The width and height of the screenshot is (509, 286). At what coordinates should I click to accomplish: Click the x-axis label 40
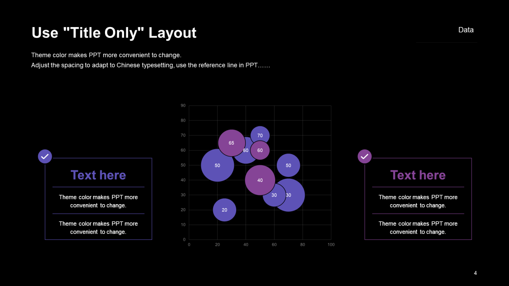246,245
